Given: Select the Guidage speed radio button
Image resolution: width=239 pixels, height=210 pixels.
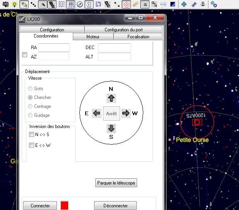Looking at the screenshot, I should [x=30, y=115].
